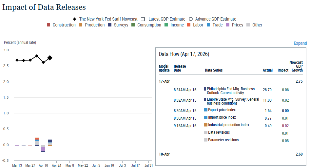Viewport: 309px width, 168px height.
Task: Click the Income legend square icon
Action: coord(166,25)
